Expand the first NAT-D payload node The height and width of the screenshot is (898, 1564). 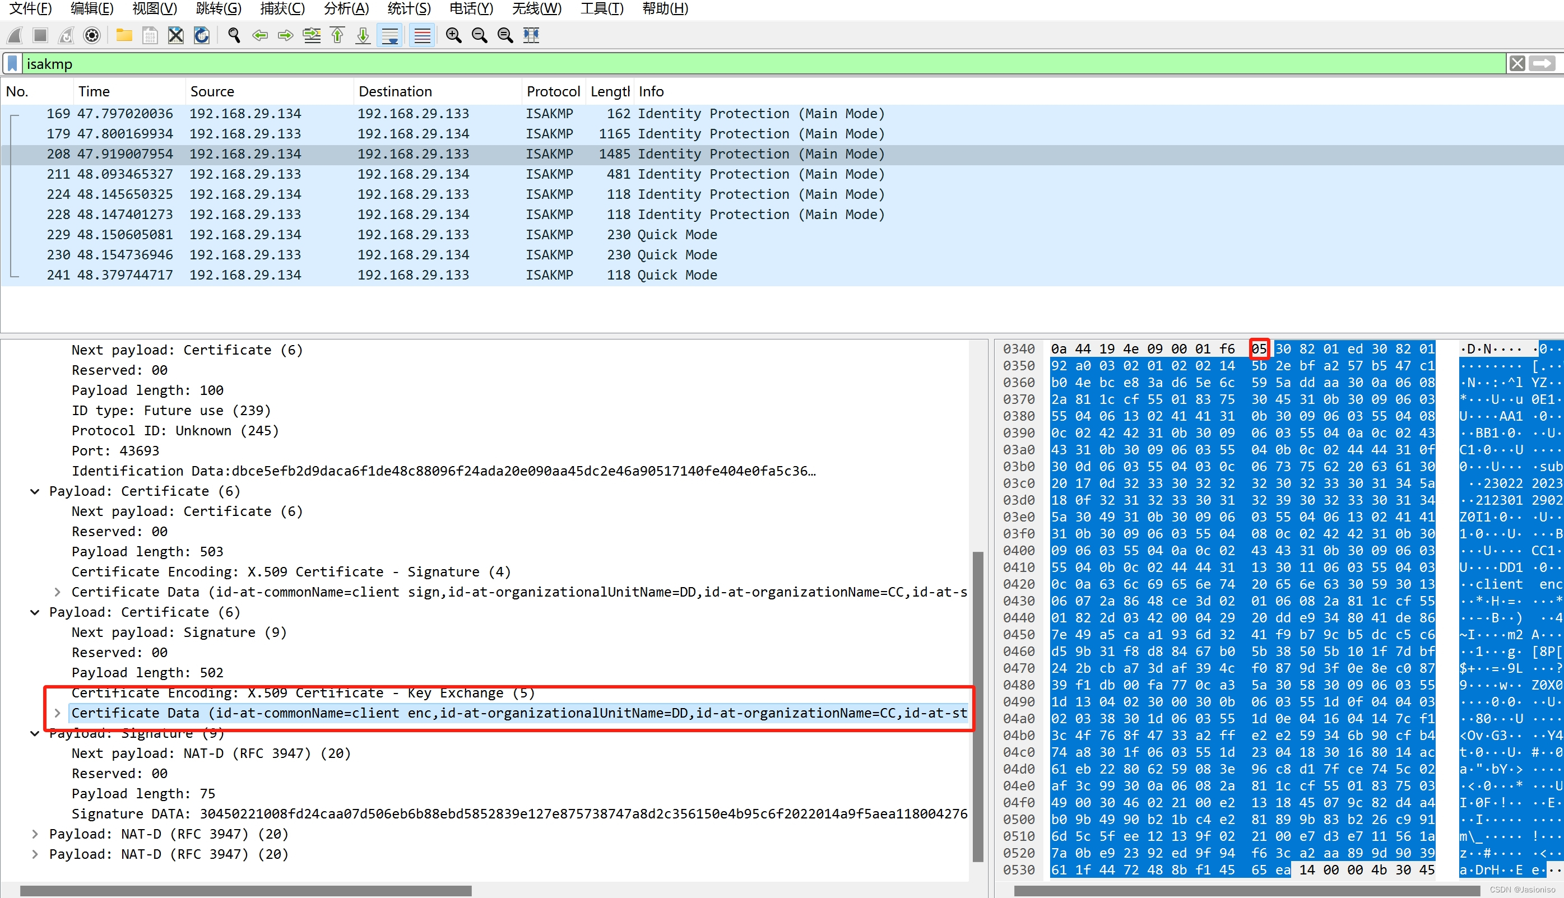(35, 834)
